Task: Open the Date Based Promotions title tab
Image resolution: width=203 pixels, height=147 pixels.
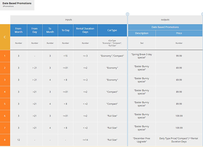Action: coord(17,5)
